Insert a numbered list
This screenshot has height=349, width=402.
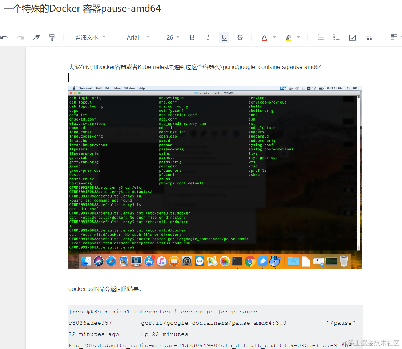pos(336,37)
